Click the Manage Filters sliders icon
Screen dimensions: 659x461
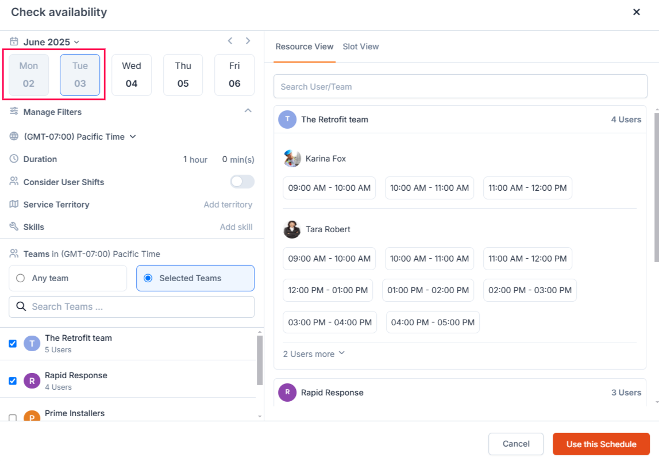14,111
